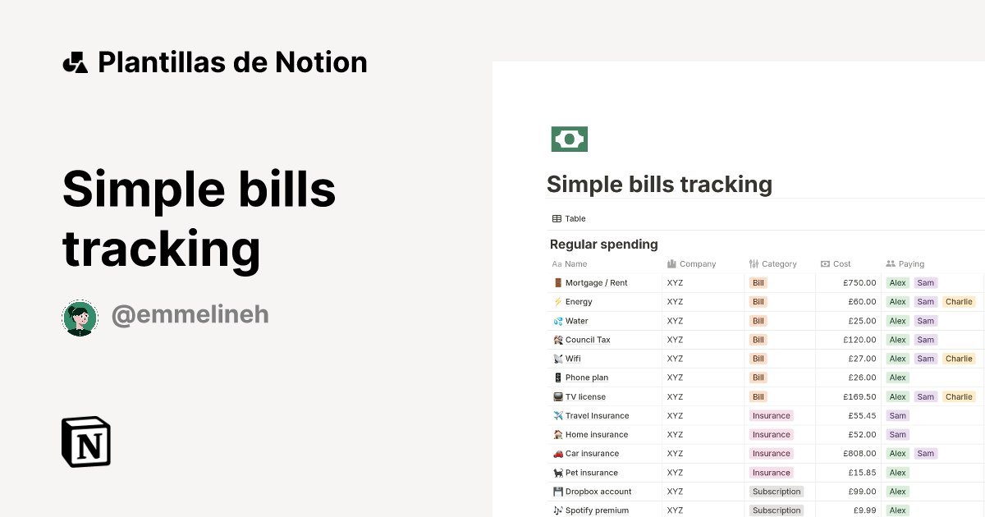Click the music note icon beside Spotify premium

(x=557, y=510)
